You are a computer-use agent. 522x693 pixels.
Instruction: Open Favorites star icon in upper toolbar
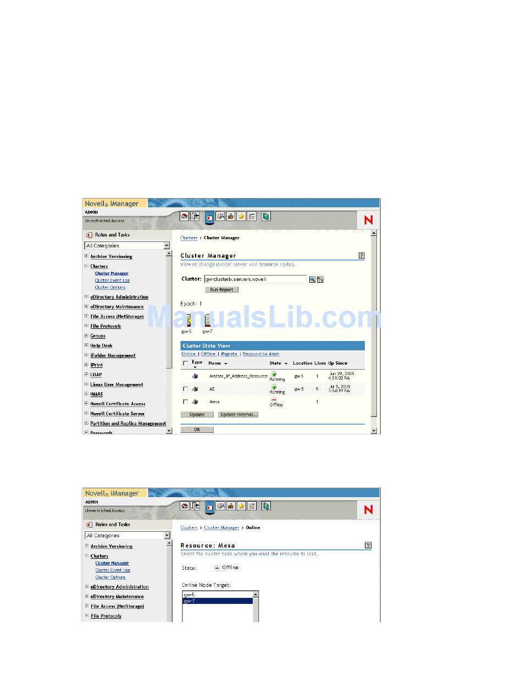tap(241, 217)
